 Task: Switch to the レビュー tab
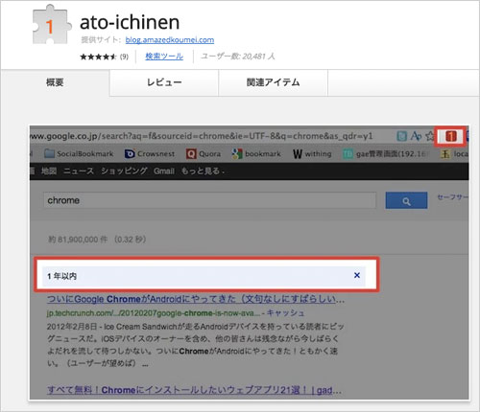pyautogui.click(x=164, y=82)
